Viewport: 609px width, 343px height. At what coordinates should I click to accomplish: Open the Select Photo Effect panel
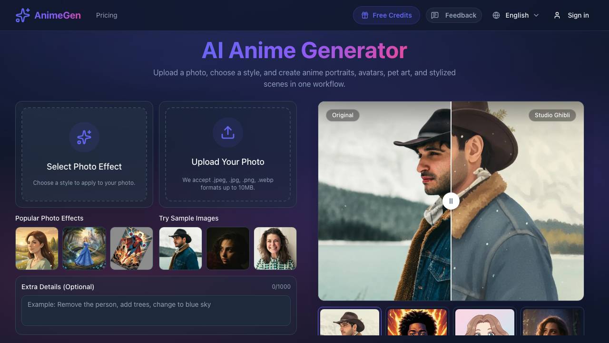point(84,154)
